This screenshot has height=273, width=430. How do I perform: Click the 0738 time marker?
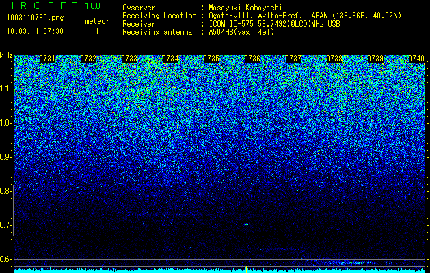coord(334,59)
